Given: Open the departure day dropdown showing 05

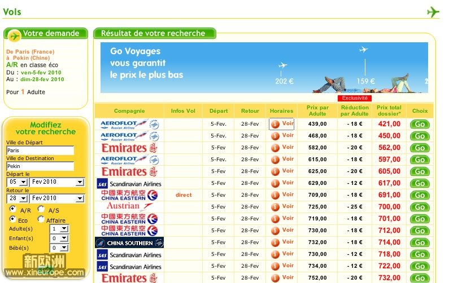Looking at the screenshot, I should tap(17, 182).
